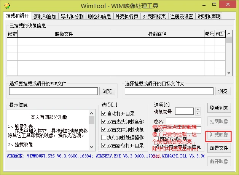Click the 卷名 input field

(183, 121)
